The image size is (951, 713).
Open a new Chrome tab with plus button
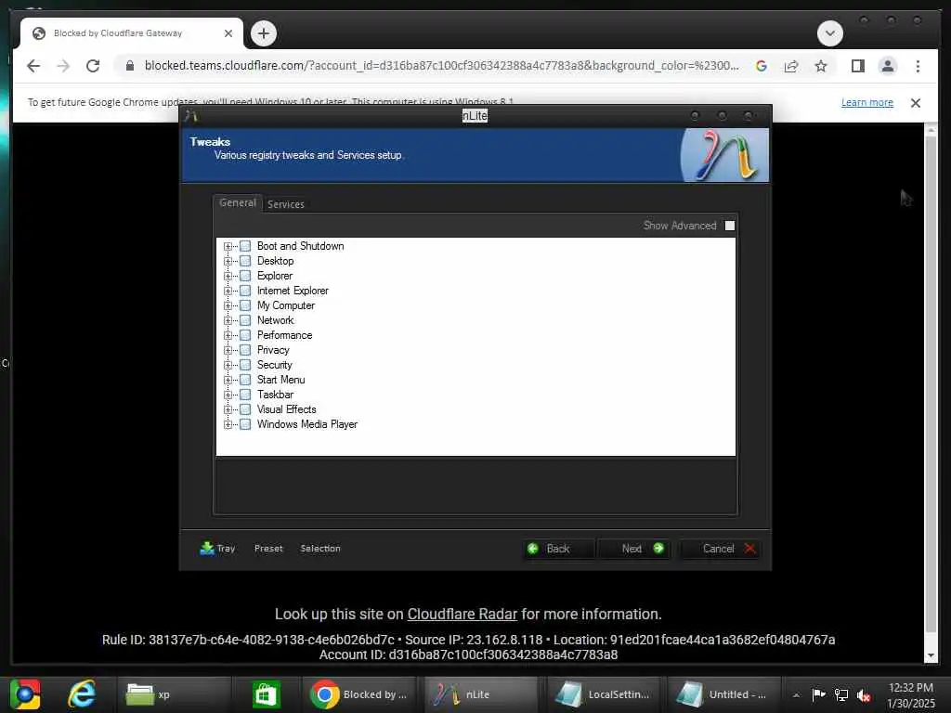(263, 33)
